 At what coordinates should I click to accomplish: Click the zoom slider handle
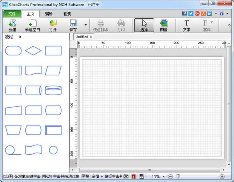pos(178,177)
